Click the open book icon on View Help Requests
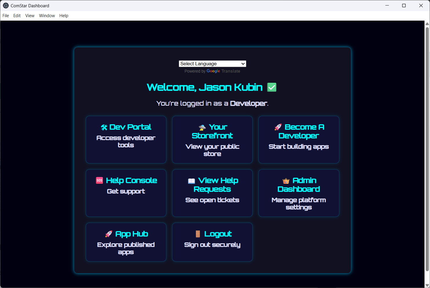The width and height of the screenshot is (430, 288). [x=192, y=180]
